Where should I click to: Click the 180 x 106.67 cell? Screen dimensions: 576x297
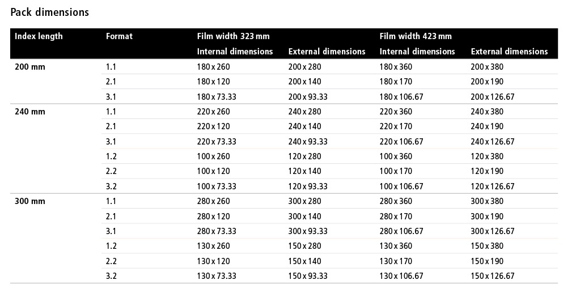coord(401,97)
